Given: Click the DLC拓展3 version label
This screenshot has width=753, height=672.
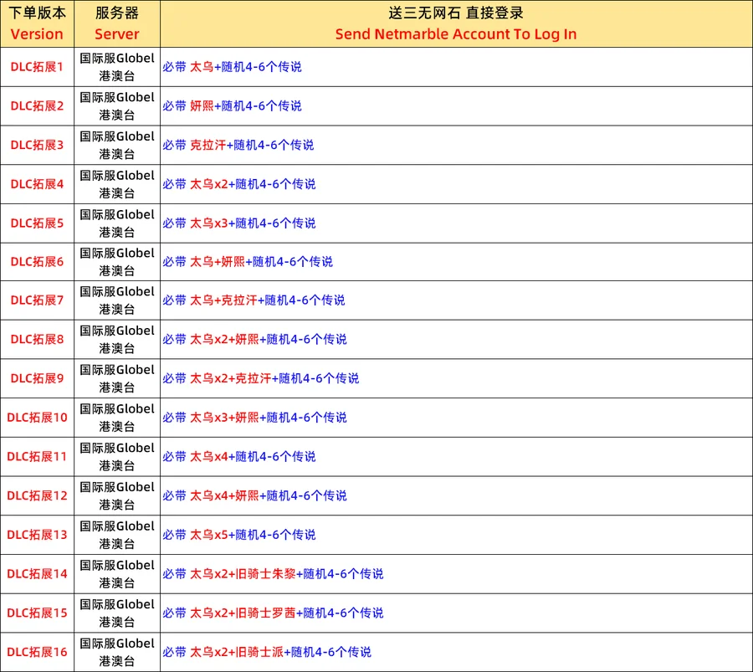Looking at the screenshot, I should pyautogui.click(x=37, y=145).
